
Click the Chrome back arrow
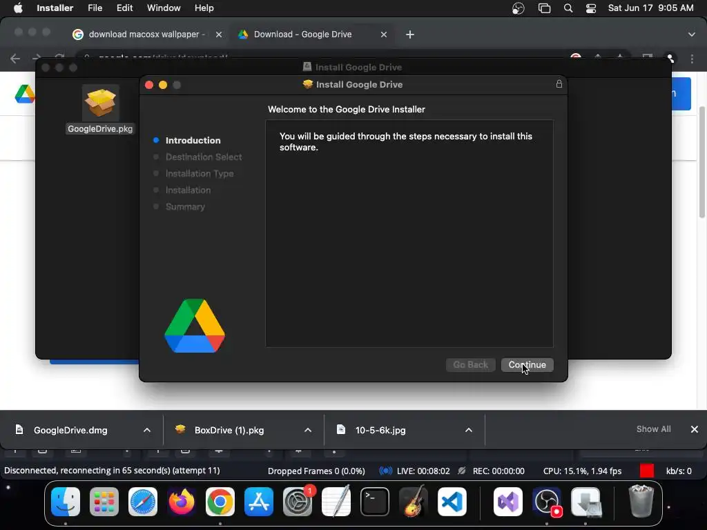(x=15, y=59)
